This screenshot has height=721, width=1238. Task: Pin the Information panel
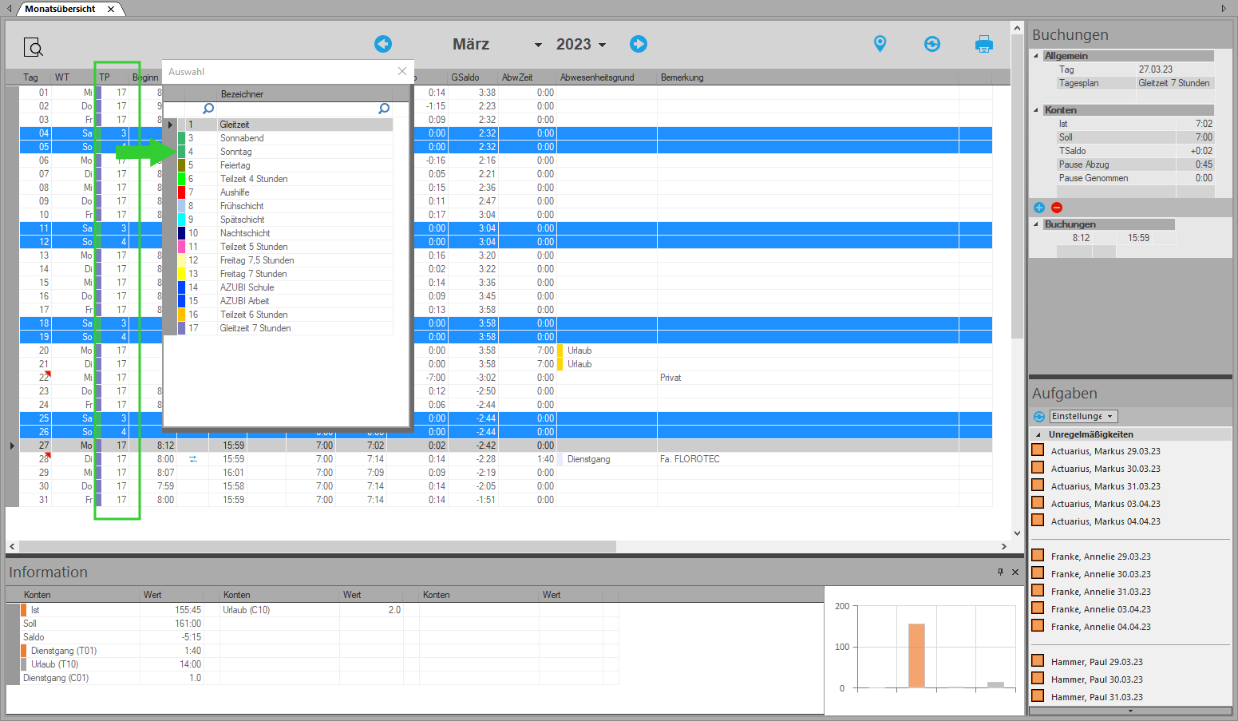click(x=1000, y=572)
